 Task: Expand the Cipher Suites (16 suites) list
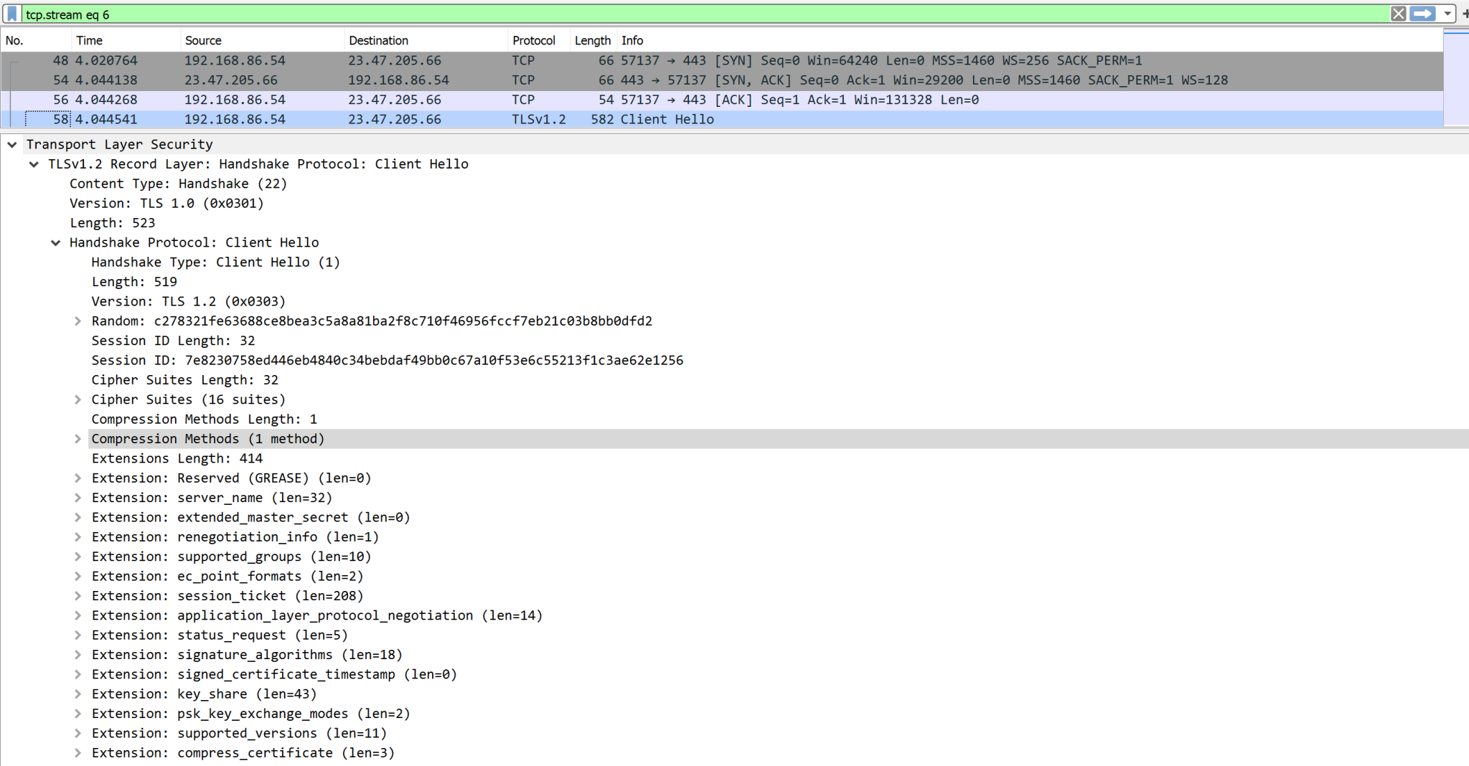[78, 399]
